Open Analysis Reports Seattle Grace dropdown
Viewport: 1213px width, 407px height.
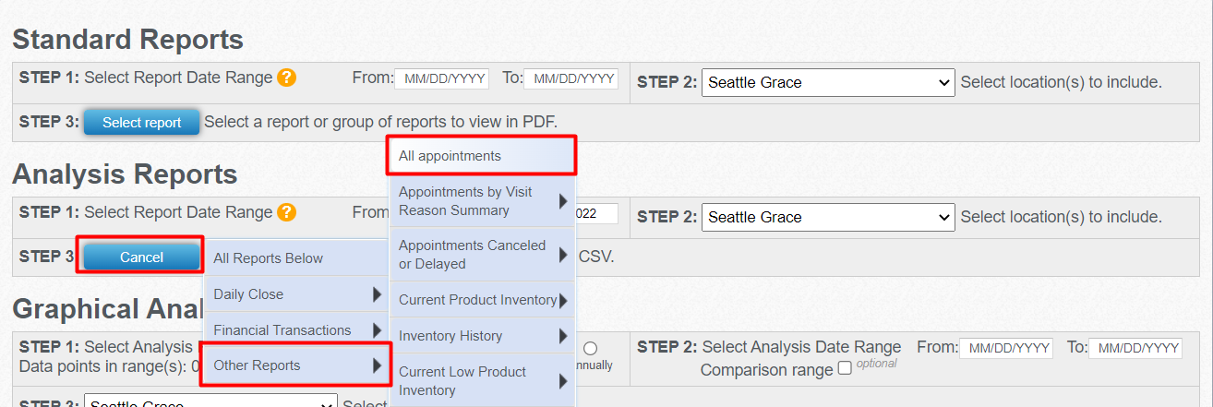[828, 217]
